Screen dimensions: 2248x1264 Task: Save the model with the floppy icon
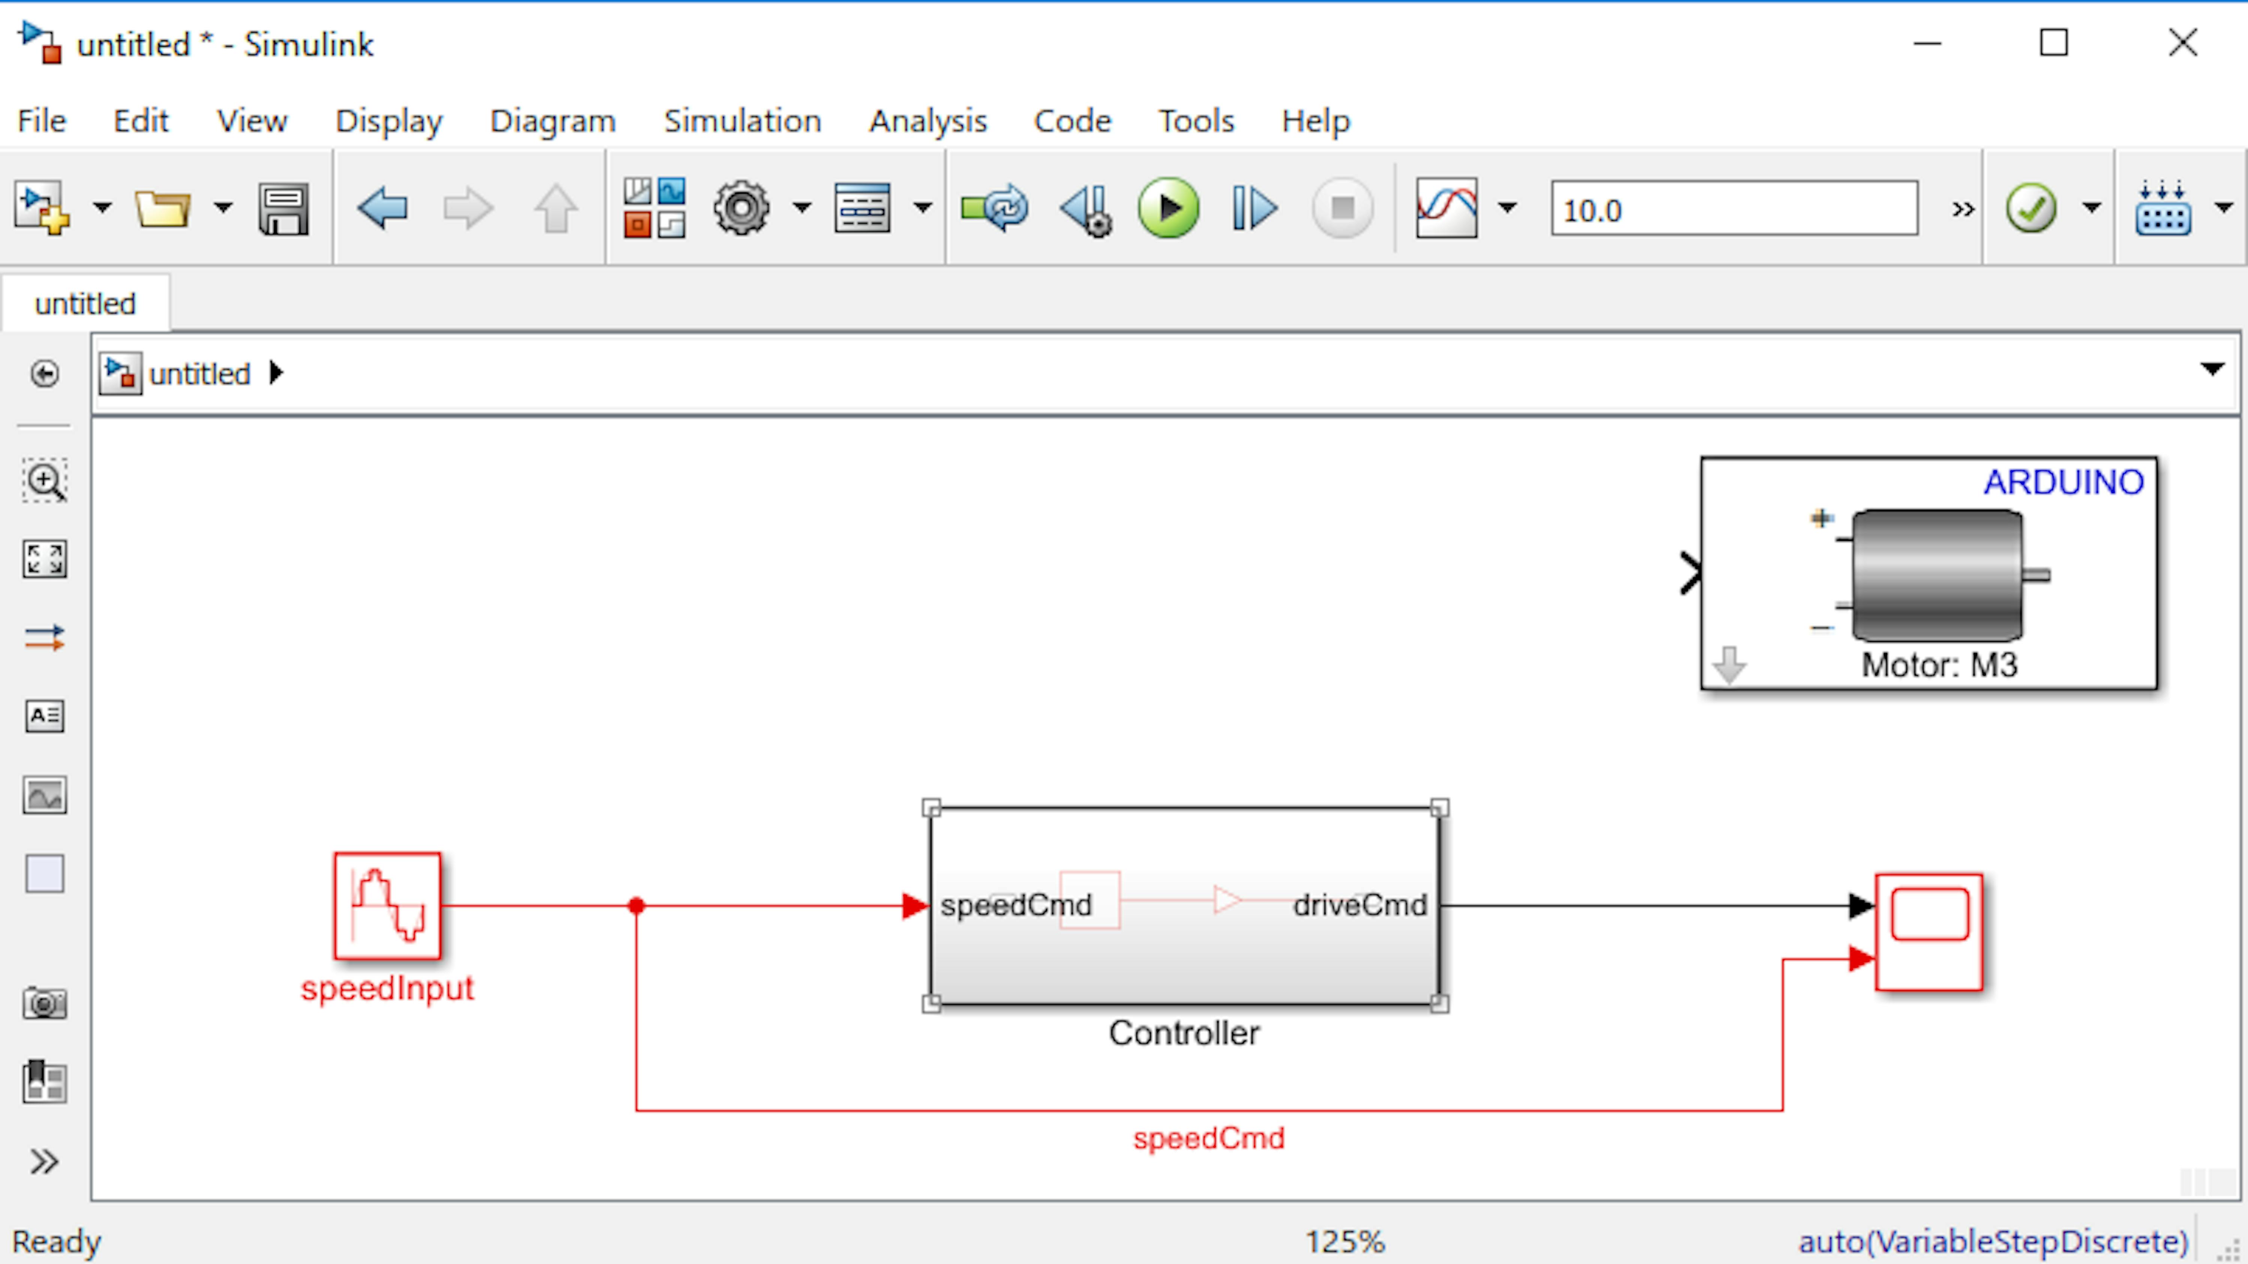click(284, 209)
